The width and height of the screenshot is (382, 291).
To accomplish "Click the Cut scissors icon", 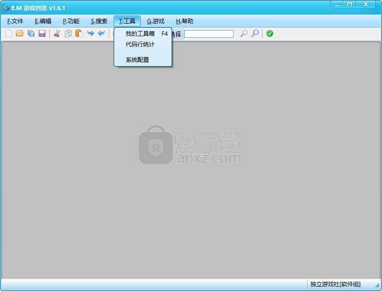I will (x=57, y=33).
